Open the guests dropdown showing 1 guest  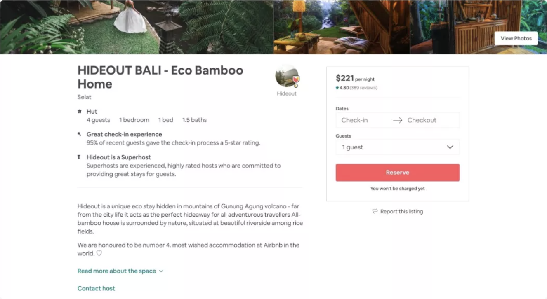[397, 147]
